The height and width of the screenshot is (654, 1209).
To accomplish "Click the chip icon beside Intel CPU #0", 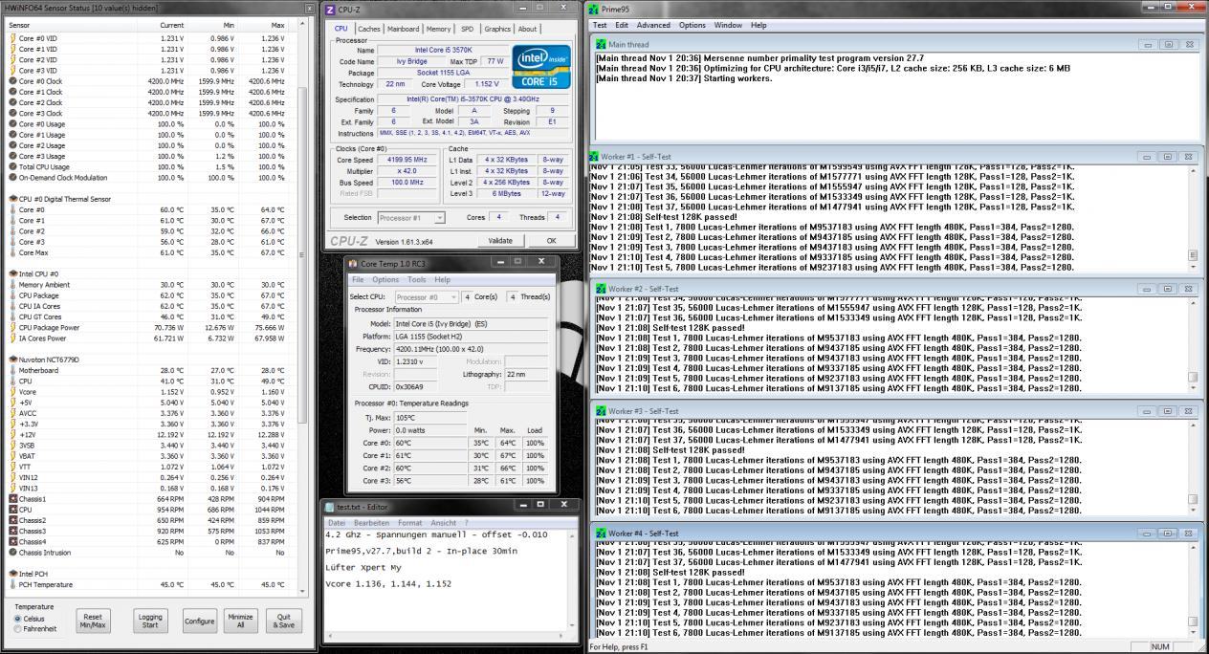I will [x=12, y=273].
